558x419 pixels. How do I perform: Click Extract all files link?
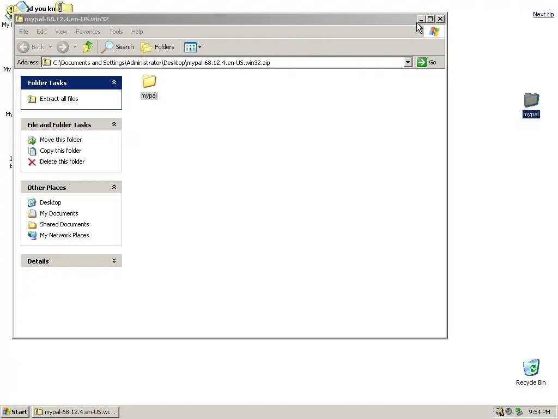(59, 99)
